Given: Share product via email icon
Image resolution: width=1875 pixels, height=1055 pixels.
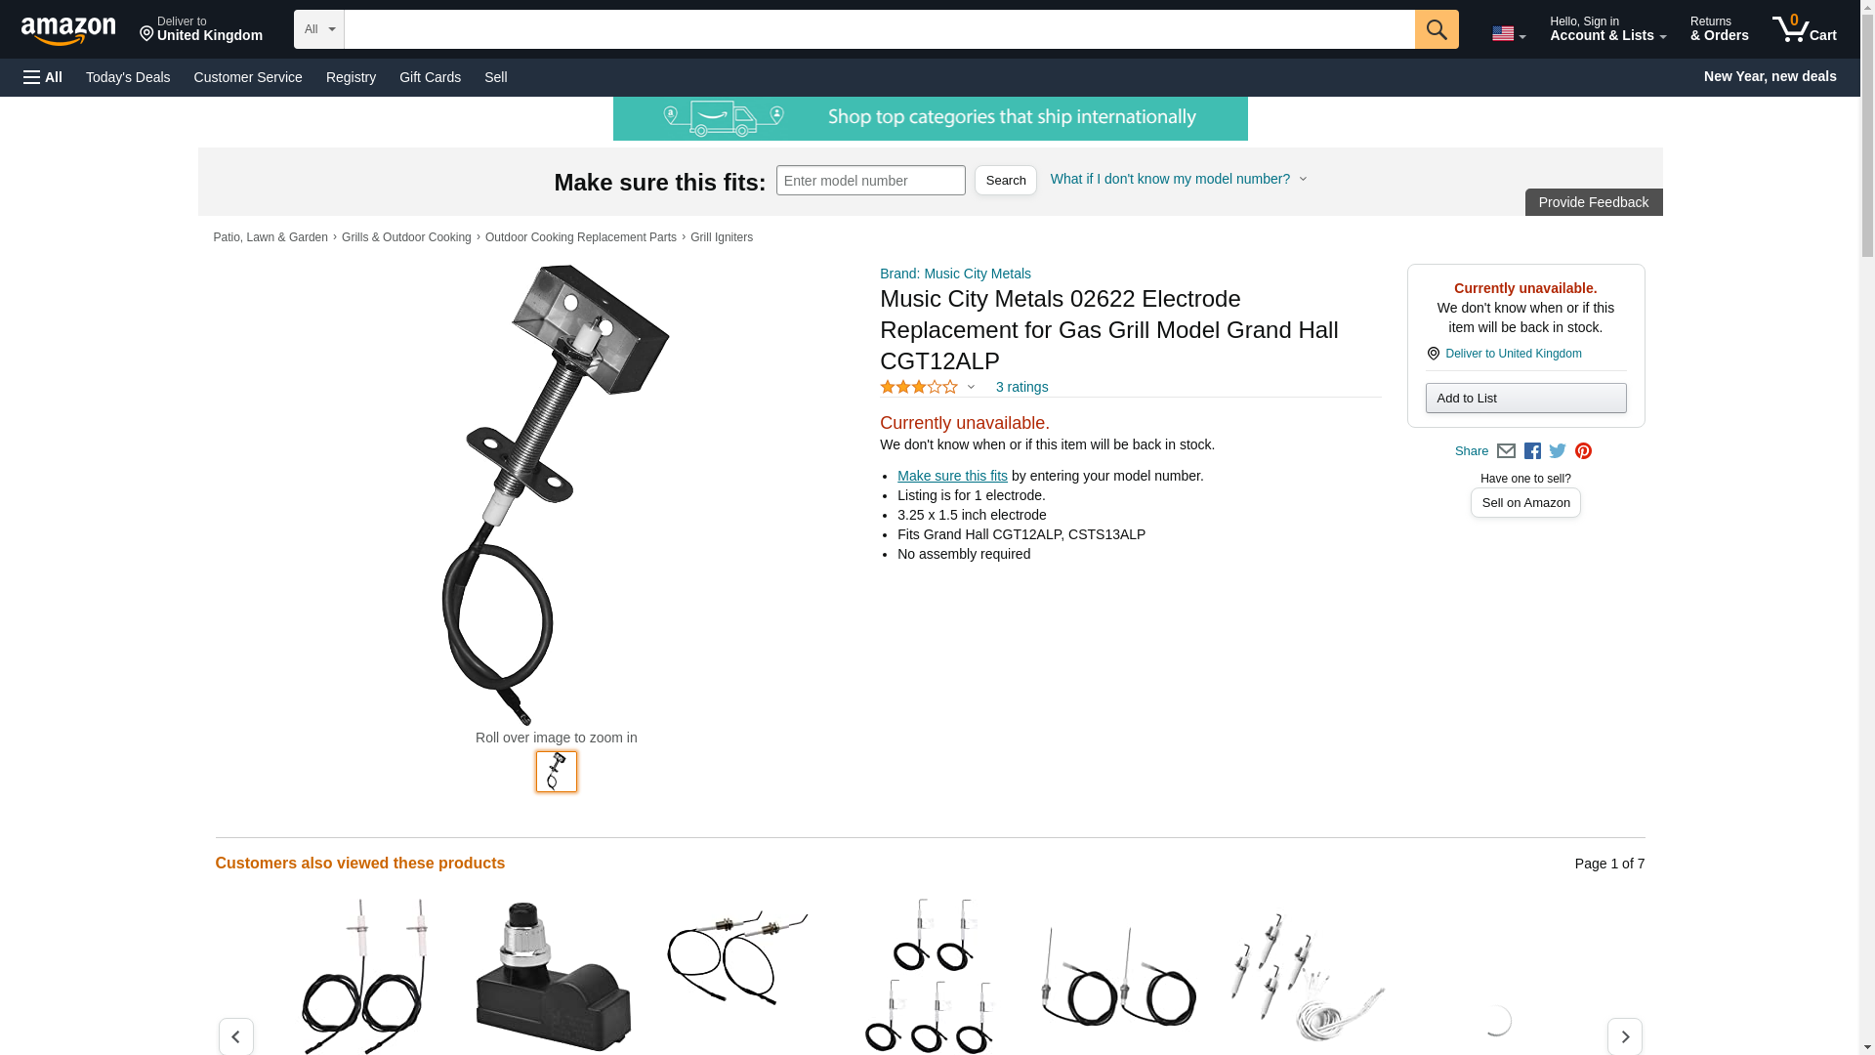Looking at the screenshot, I should tap(1506, 451).
